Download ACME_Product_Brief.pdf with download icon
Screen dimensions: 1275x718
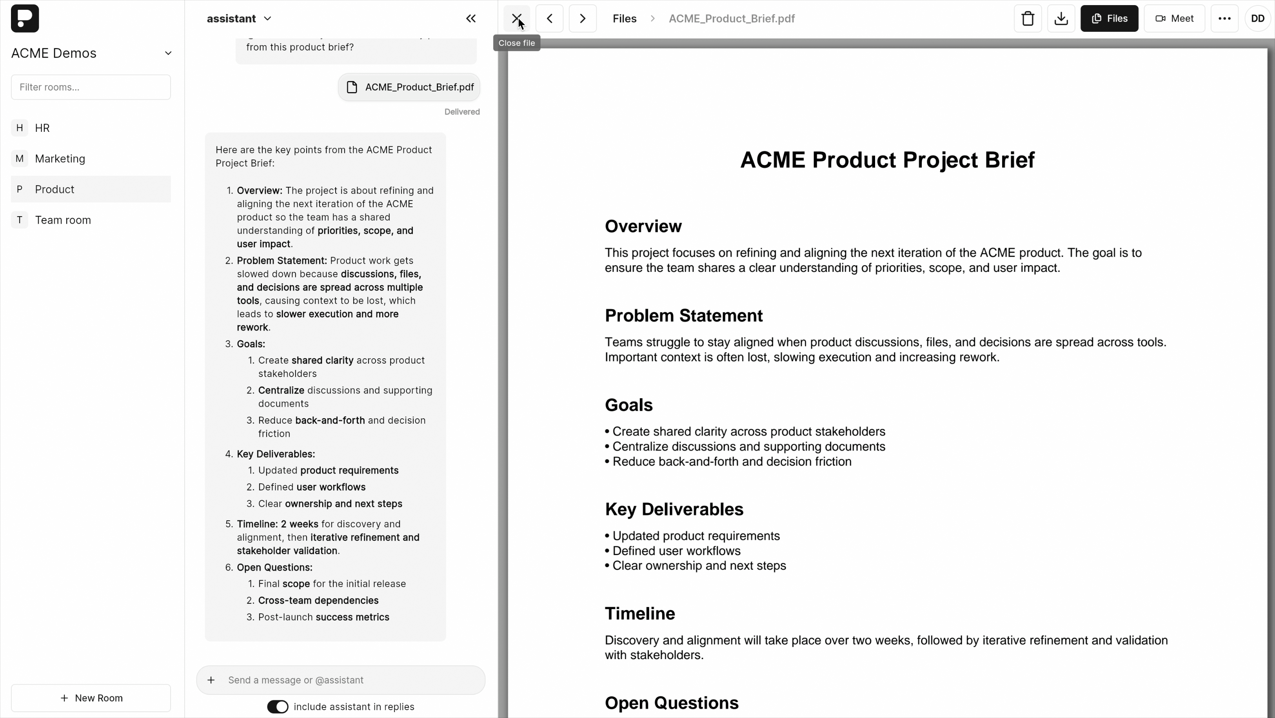tap(1061, 18)
